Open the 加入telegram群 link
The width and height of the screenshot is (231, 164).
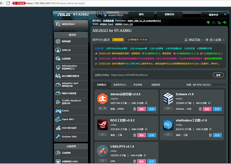[138, 49]
